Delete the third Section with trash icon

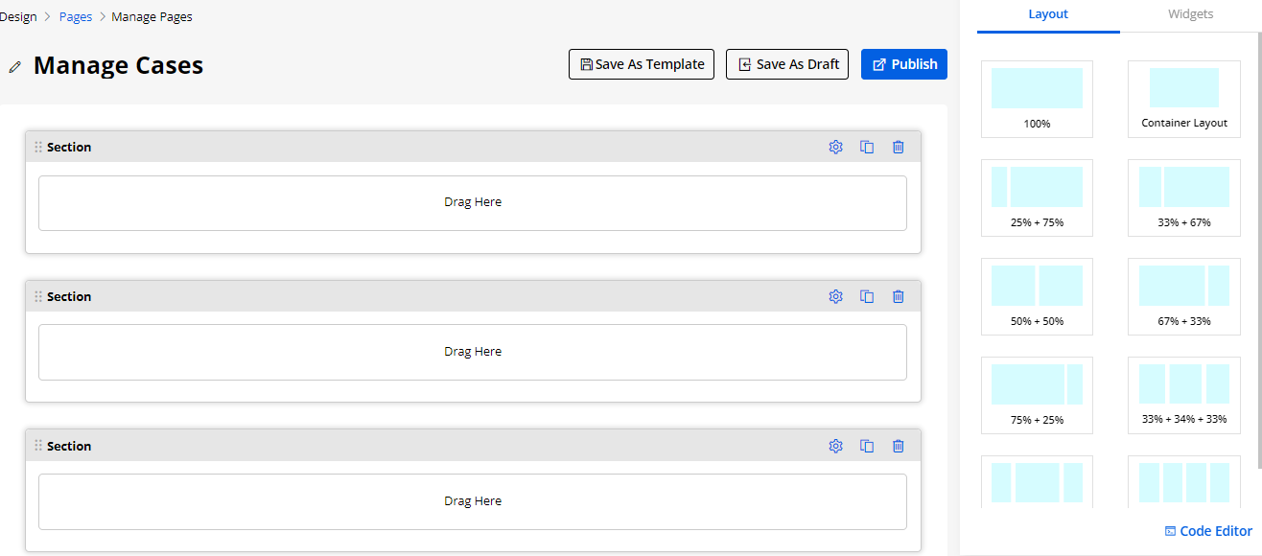[x=899, y=446]
